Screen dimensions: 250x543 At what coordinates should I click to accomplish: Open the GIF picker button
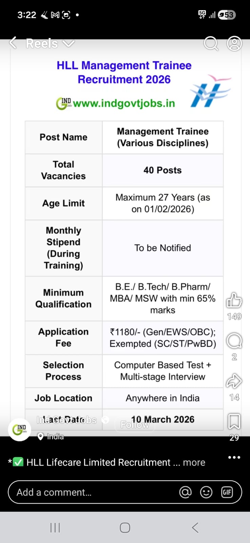(227, 492)
